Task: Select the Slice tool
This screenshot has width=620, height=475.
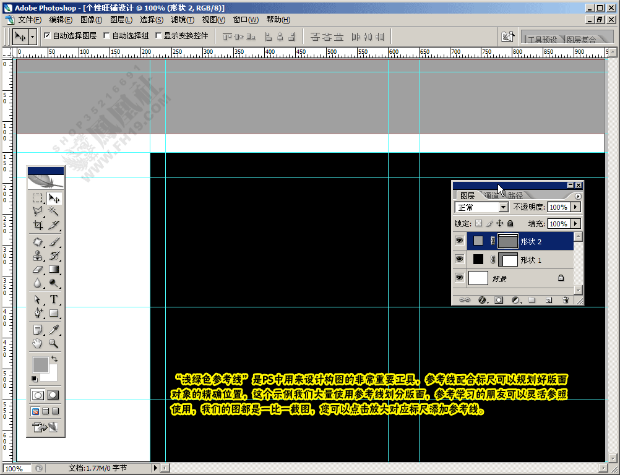Action: click(54, 225)
